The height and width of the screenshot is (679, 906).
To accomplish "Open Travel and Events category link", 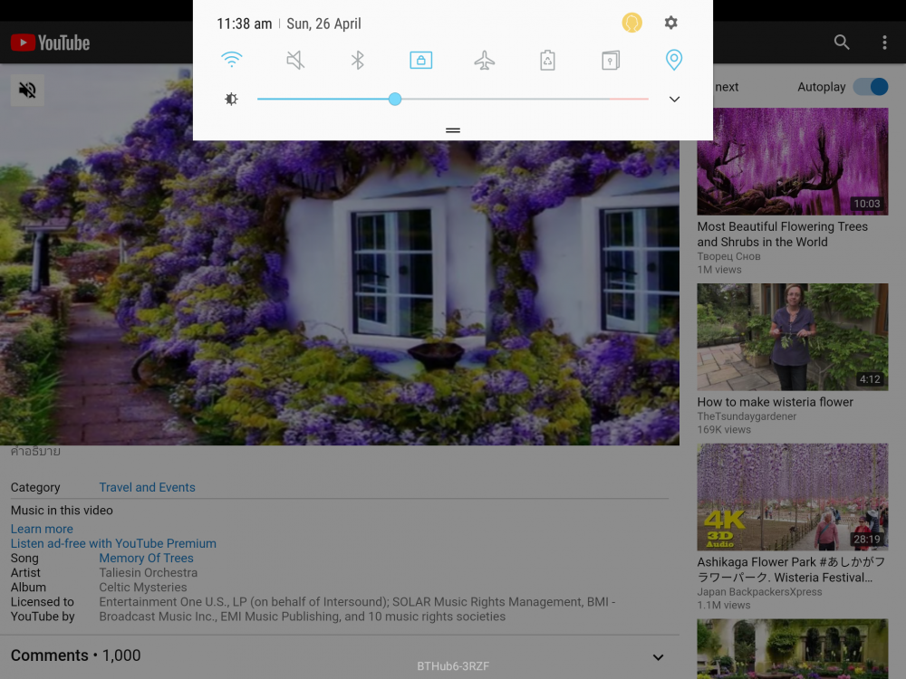I will 147,487.
